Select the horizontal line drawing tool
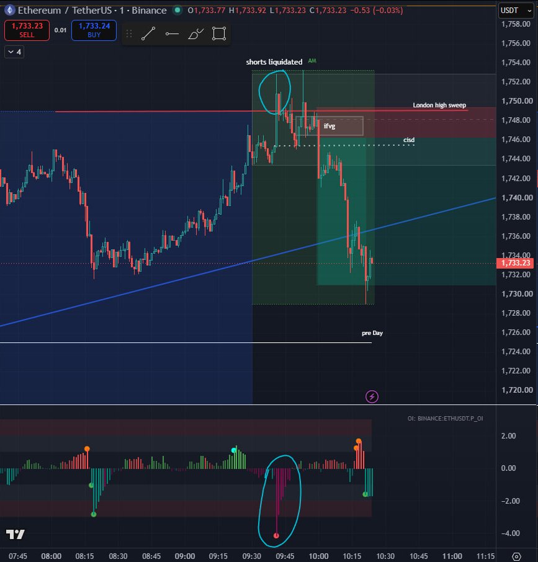The width and height of the screenshot is (538, 562). pos(172,33)
